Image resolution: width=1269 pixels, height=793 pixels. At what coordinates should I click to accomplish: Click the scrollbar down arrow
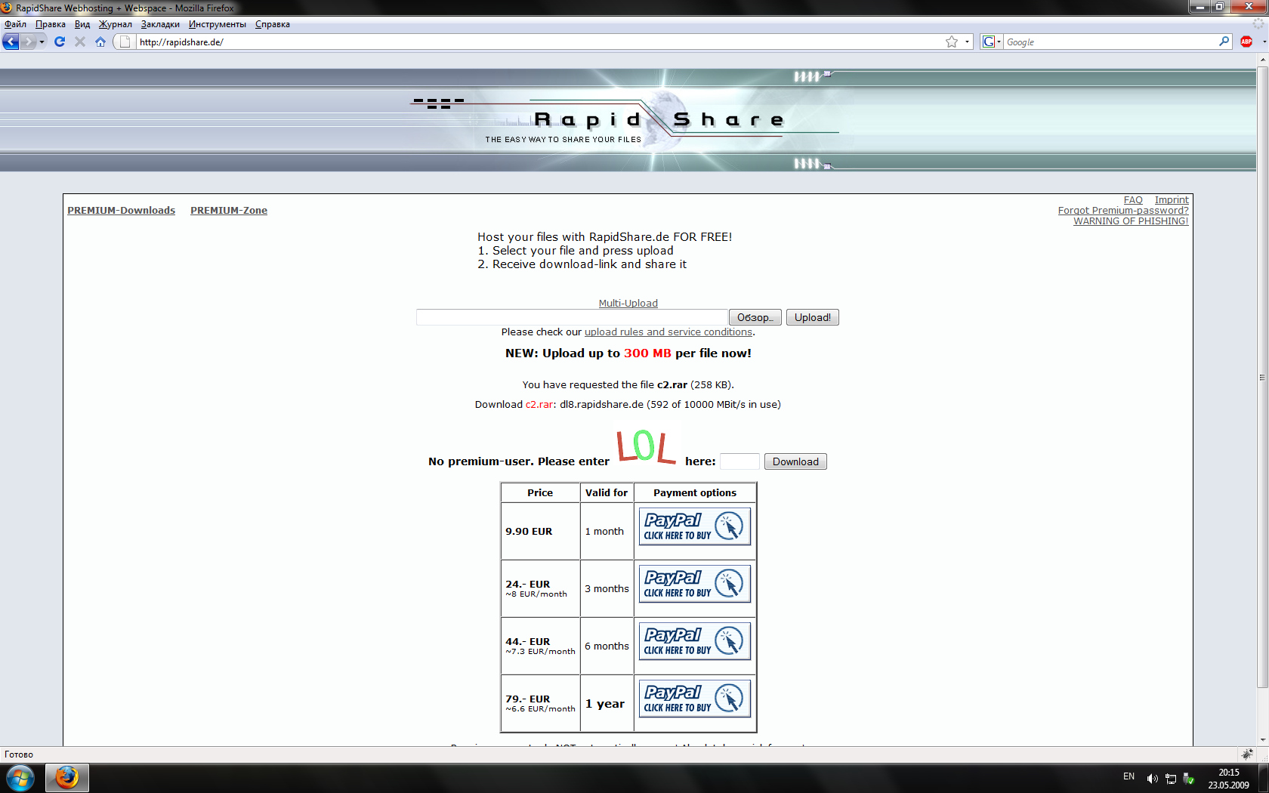(x=1262, y=740)
